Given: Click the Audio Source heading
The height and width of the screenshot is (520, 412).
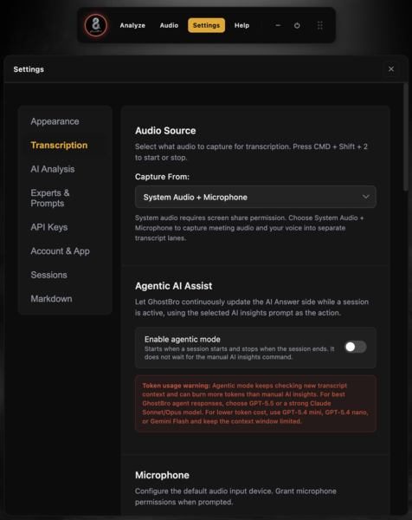Looking at the screenshot, I should point(165,131).
